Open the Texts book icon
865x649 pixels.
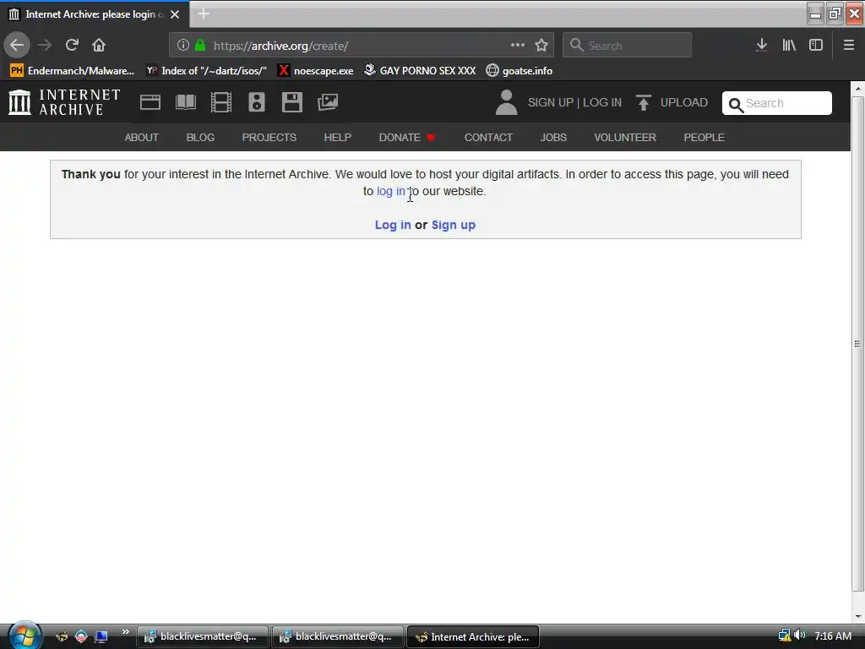click(186, 102)
